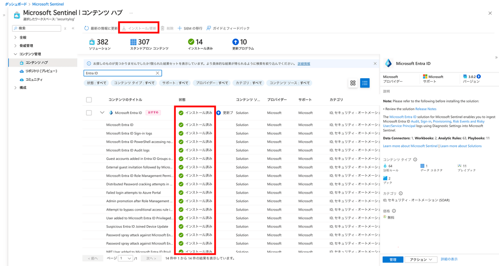Close the Content hub blade

tap(490, 13)
